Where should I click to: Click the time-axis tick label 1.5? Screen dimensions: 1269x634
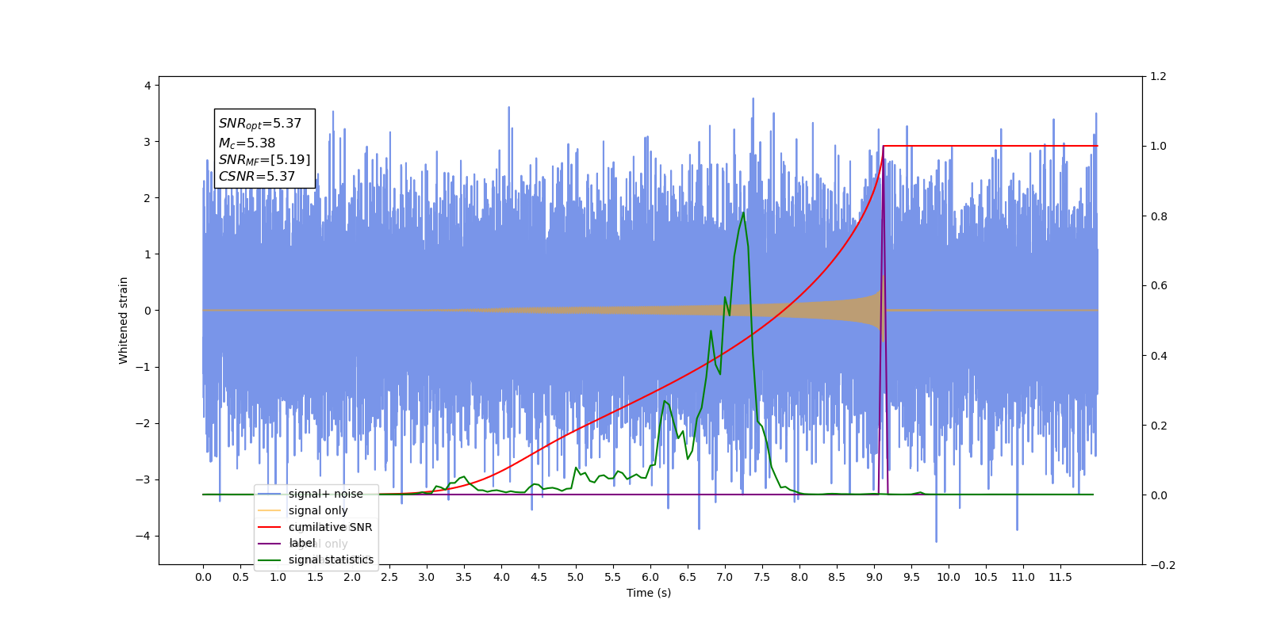(x=315, y=577)
